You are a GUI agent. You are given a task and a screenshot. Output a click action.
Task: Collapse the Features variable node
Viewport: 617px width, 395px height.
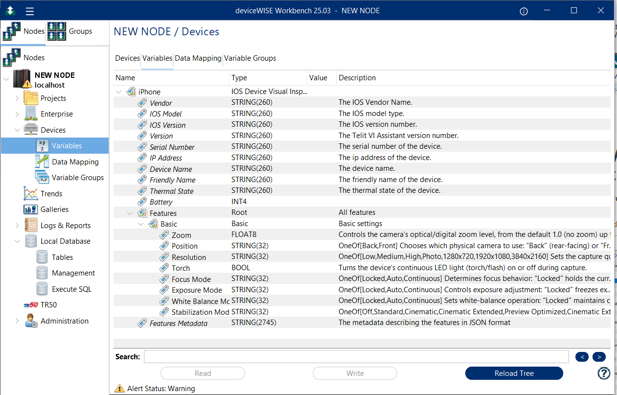tap(130, 213)
